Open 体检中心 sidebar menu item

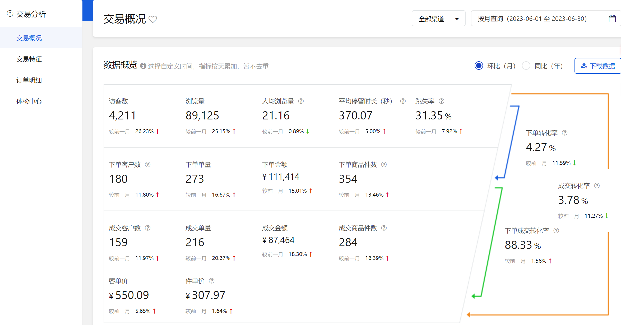point(29,101)
